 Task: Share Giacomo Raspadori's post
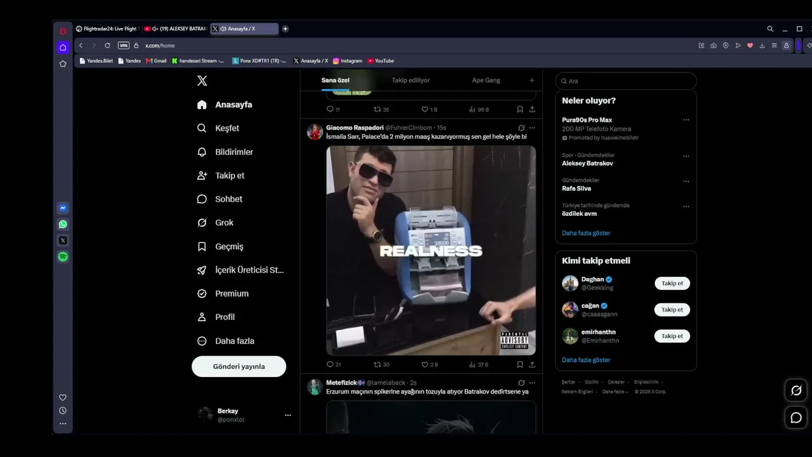coord(532,364)
